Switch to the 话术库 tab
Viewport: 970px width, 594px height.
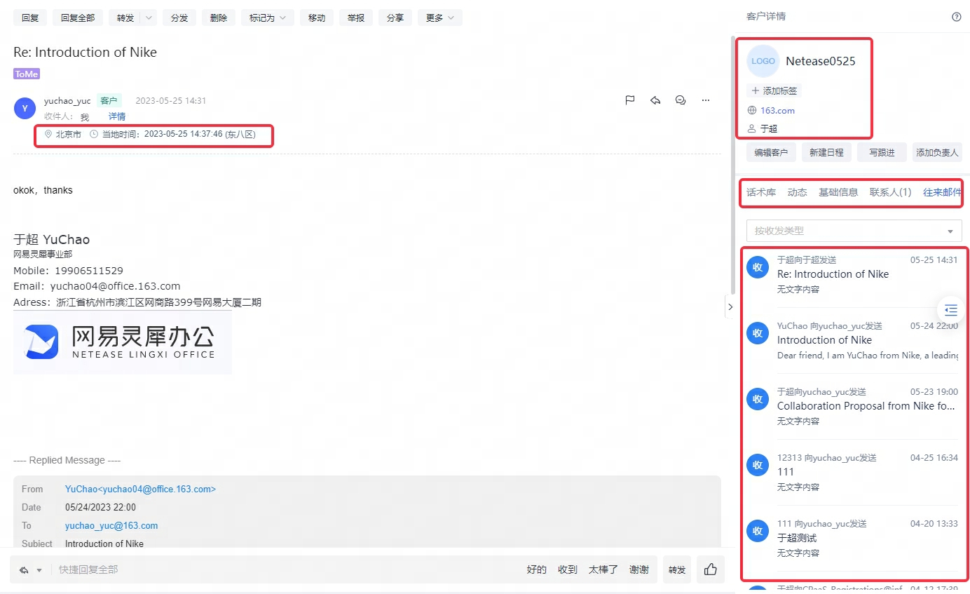(761, 192)
